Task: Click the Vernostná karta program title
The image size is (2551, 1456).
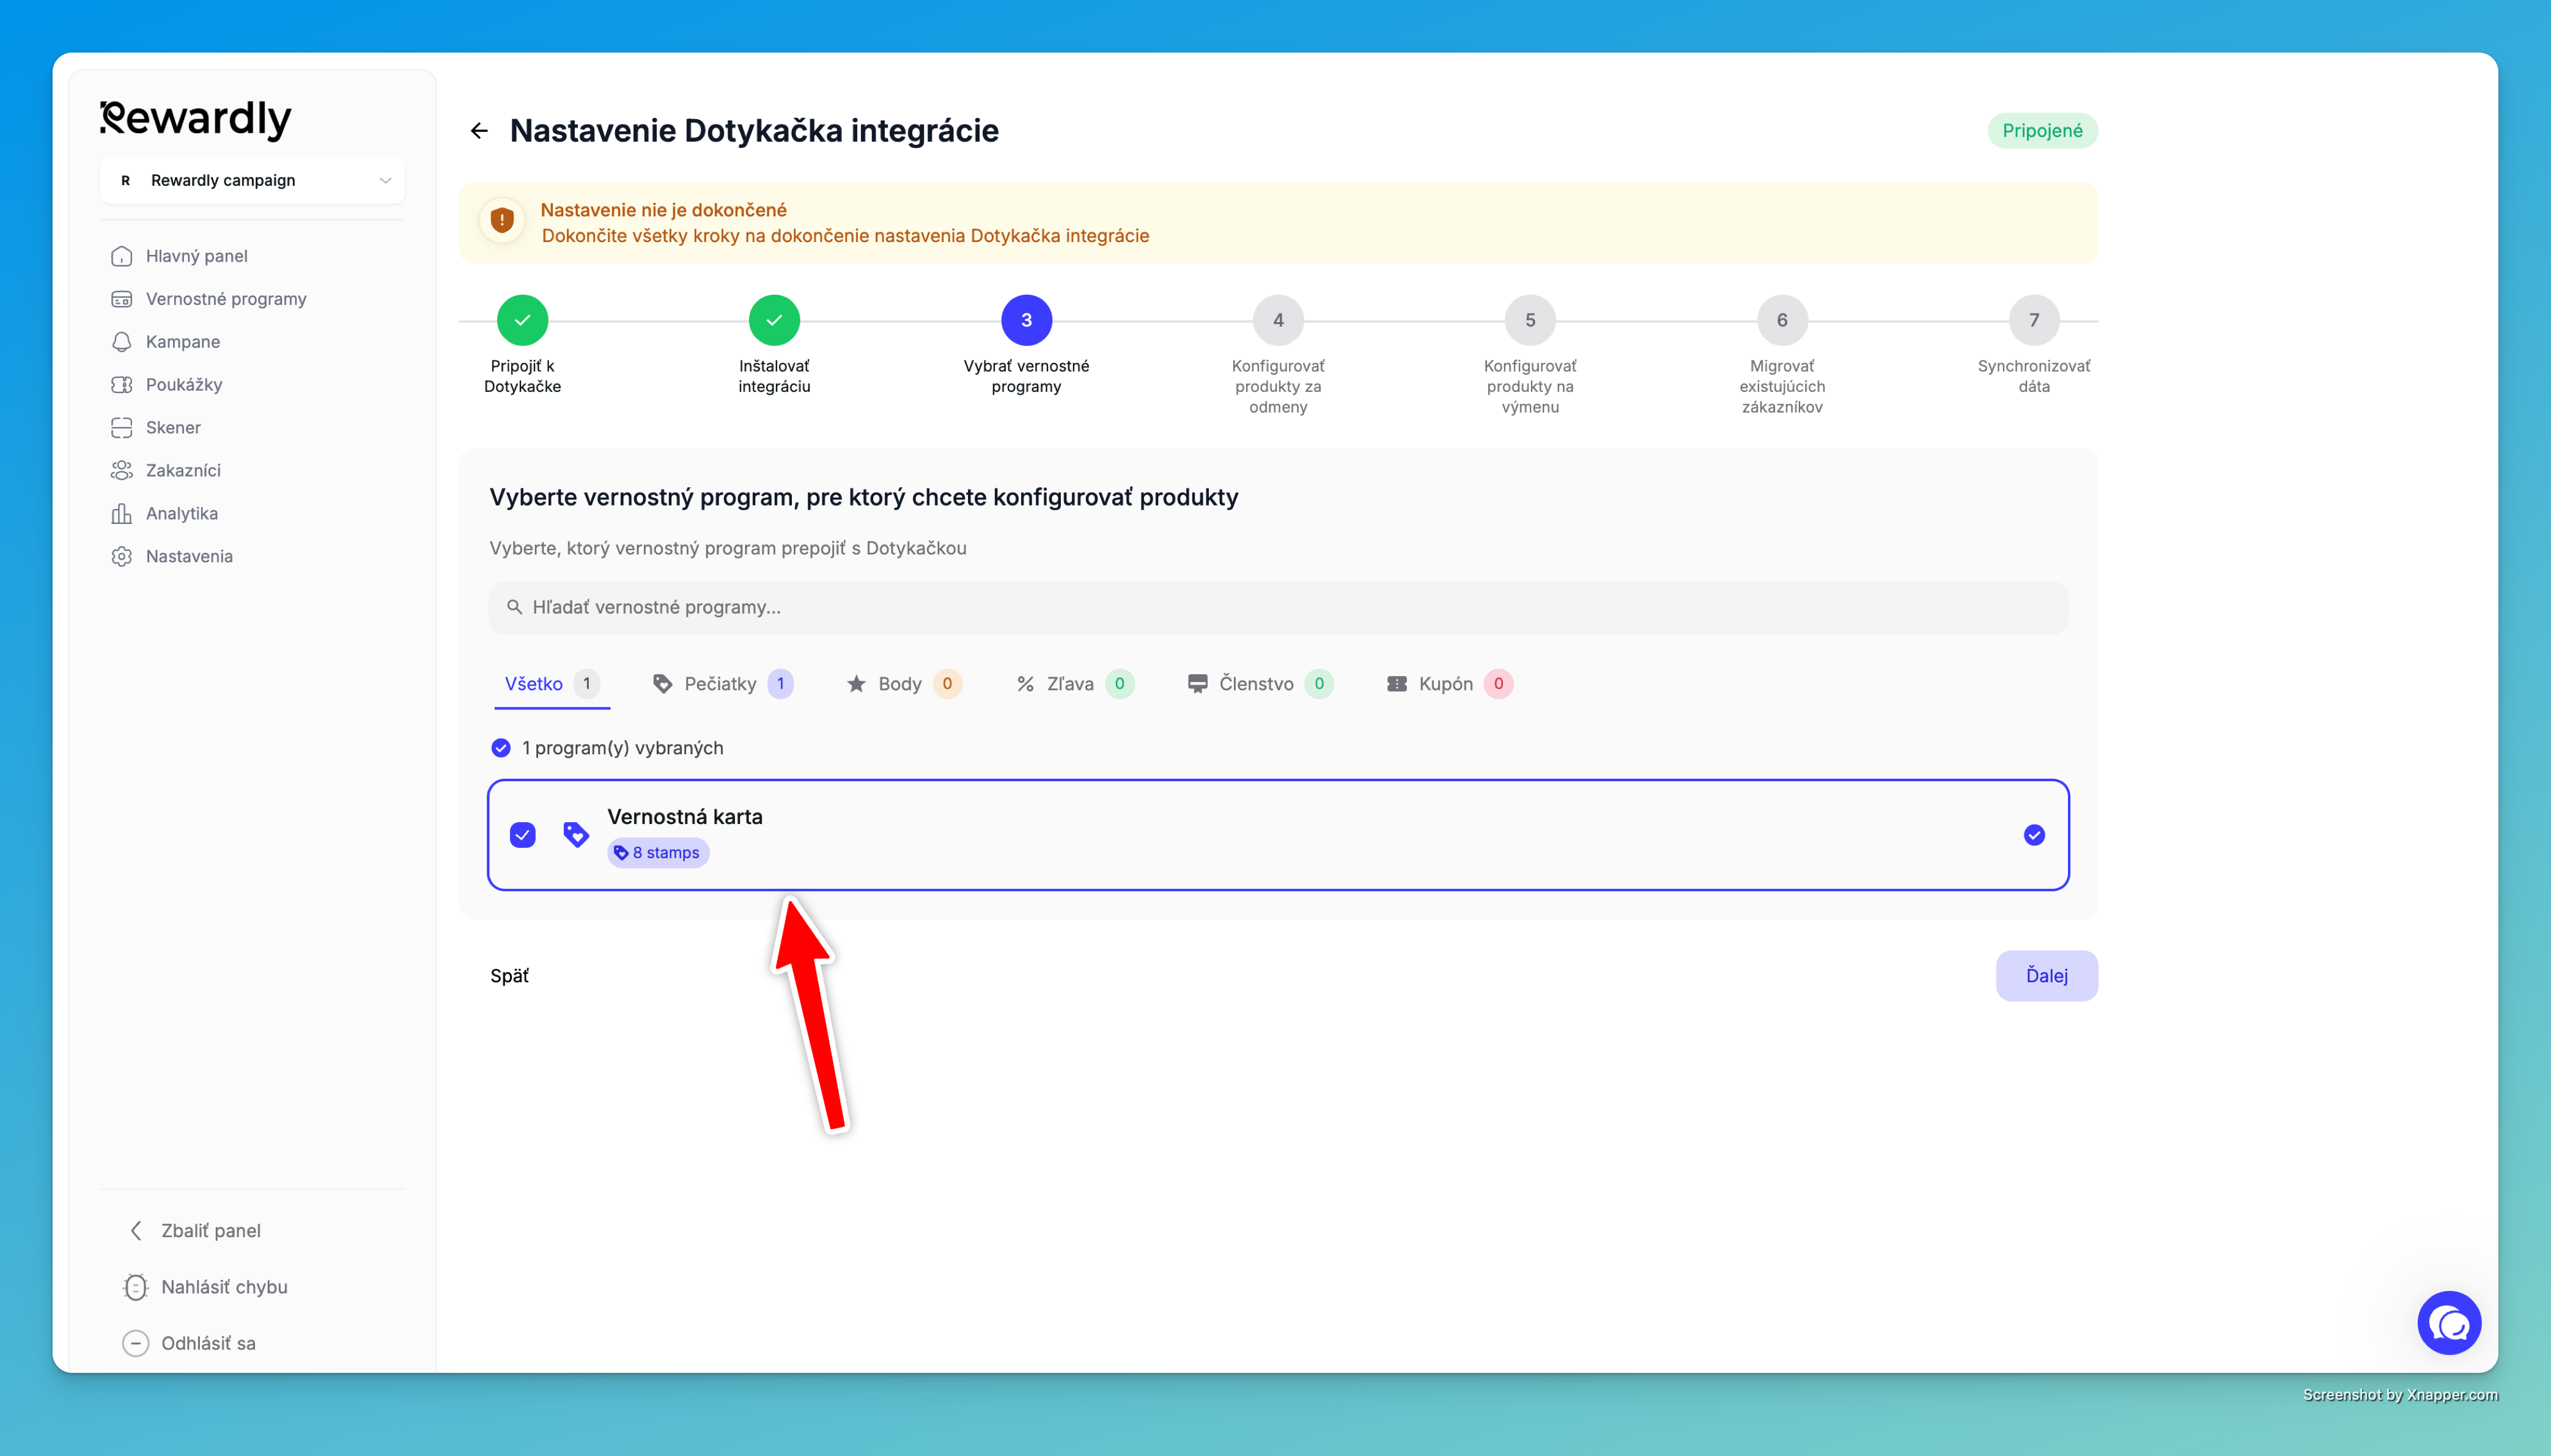Action: (x=685, y=818)
